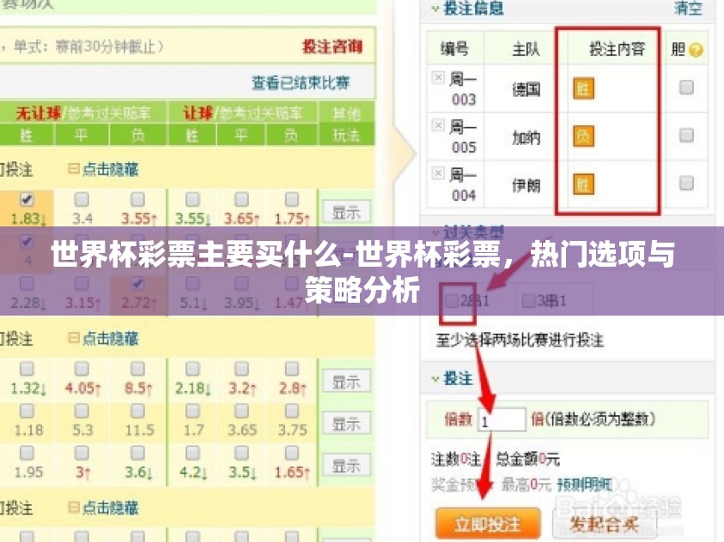Viewport: 724px width, 542px height.
Task: Show other plays with 显示 beside odds 1.75↑
Action: click(x=346, y=213)
